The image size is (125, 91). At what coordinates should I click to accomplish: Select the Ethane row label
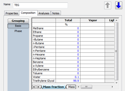point(44,32)
